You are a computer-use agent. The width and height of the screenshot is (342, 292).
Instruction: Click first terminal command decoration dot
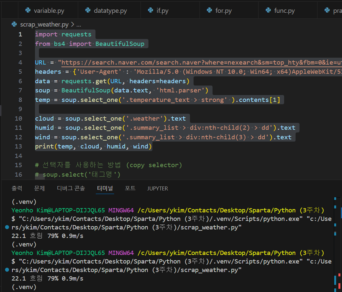pyautogui.click(x=7, y=227)
